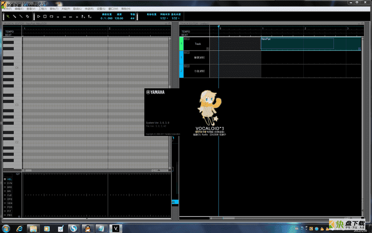Select the VEL control parameter
Screen dimensions: 372x233
pos(9,179)
